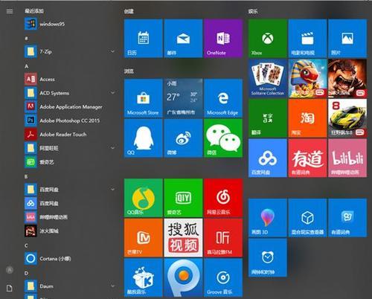Open the orange Taobao (淘) tile
Viewport: 372px width, 299px height.
click(307, 118)
